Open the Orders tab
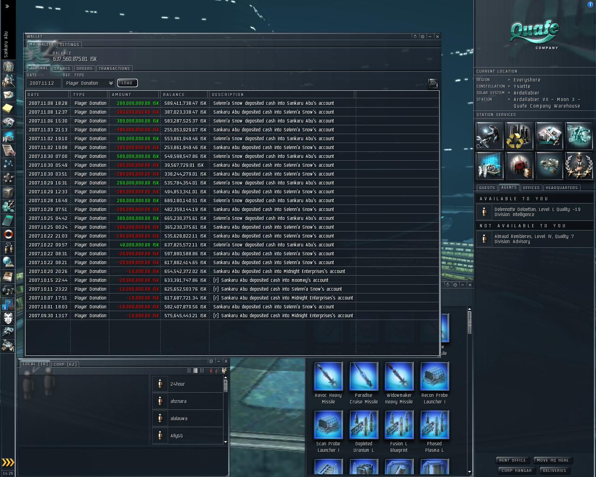Viewport: 596px width, 477px height. (x=84, y=68)
